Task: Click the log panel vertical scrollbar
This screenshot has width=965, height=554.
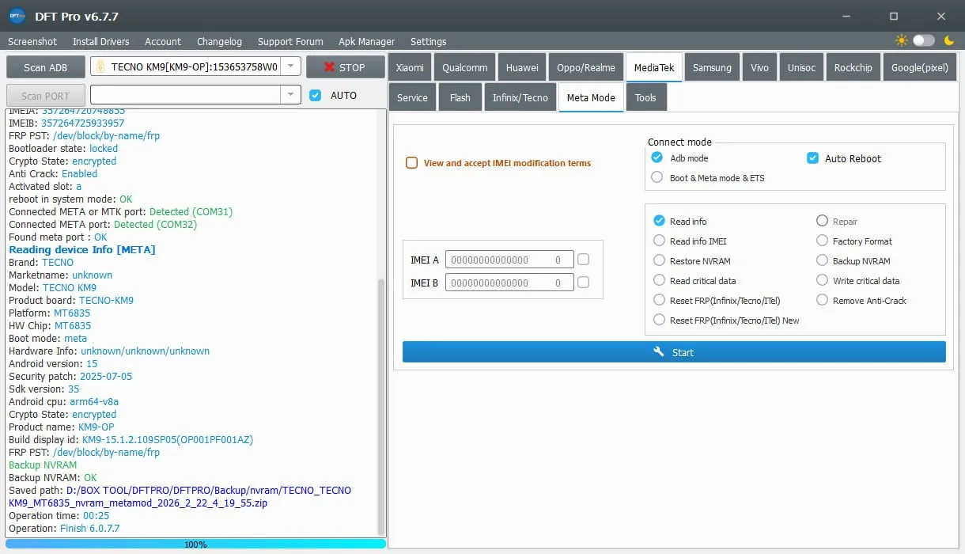Action: pyautogui.click(x=382, y=407)
